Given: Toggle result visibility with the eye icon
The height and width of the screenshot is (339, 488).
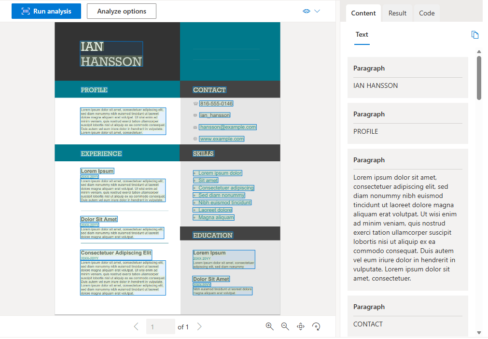Looking at the screenshot, I should [x=306, y=10].
